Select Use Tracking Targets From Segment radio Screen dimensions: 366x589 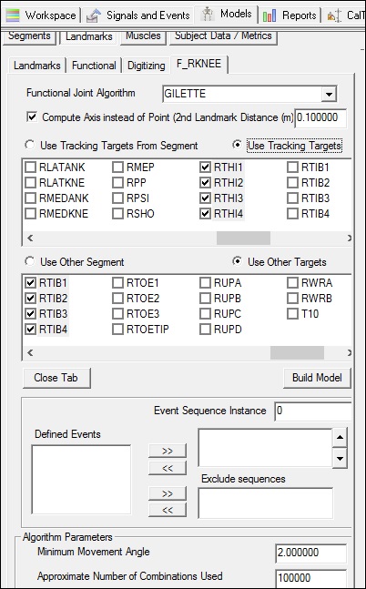pos(29,145)
